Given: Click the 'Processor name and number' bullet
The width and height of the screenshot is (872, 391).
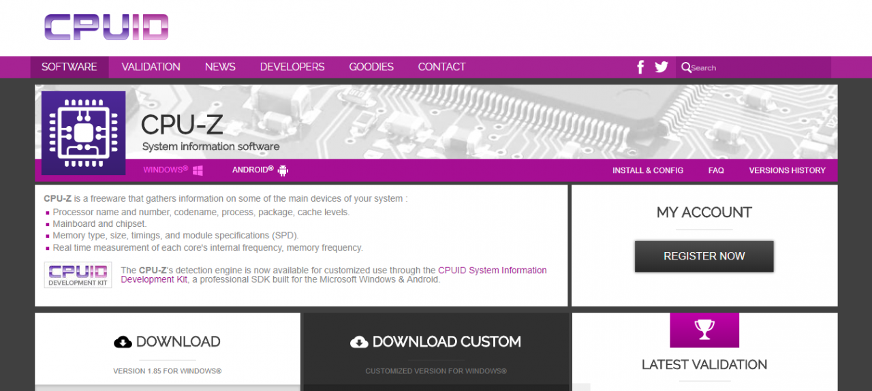Looking at the screenshot, I should (x=201, y=212).
